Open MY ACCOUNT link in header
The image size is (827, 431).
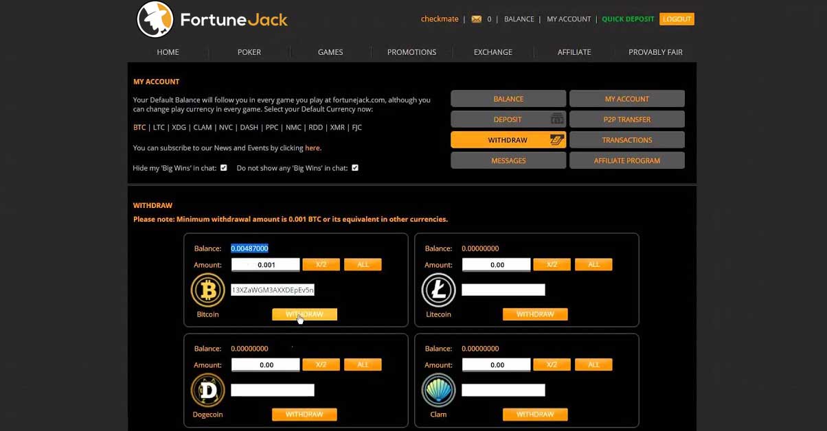tap(569, 19)
